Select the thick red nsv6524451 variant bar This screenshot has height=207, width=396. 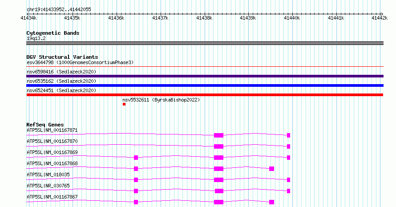click(205, 95)
